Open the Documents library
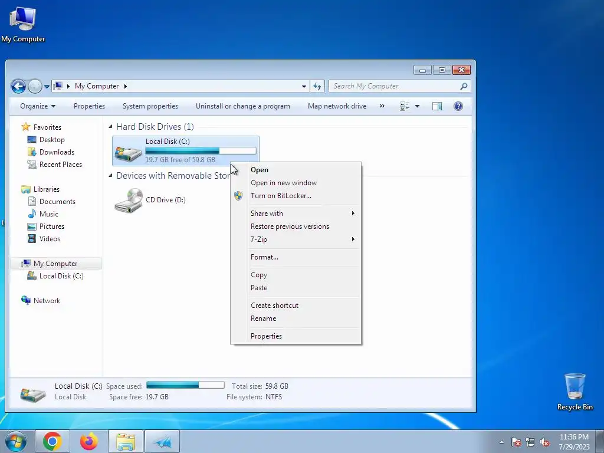 coord(57,202)
